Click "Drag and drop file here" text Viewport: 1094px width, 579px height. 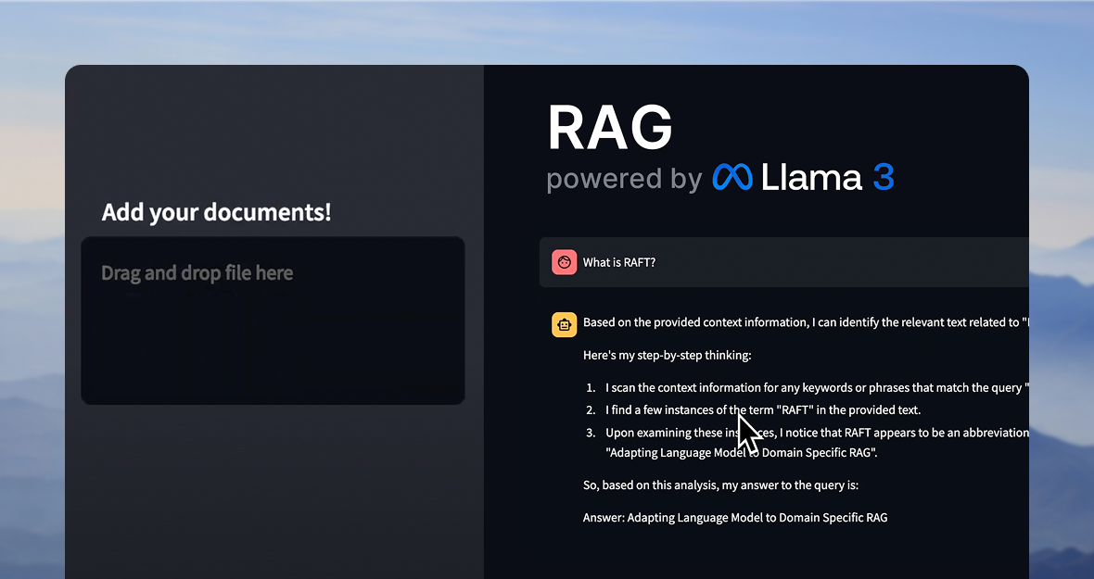coord(197,273)
